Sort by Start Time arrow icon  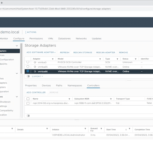pyautogui.click(x=126, y=130)
